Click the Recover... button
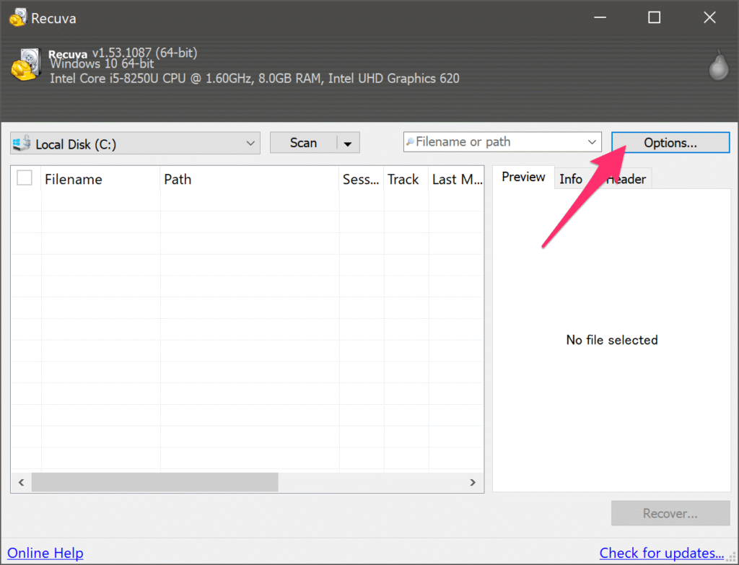 pos(670,513)
